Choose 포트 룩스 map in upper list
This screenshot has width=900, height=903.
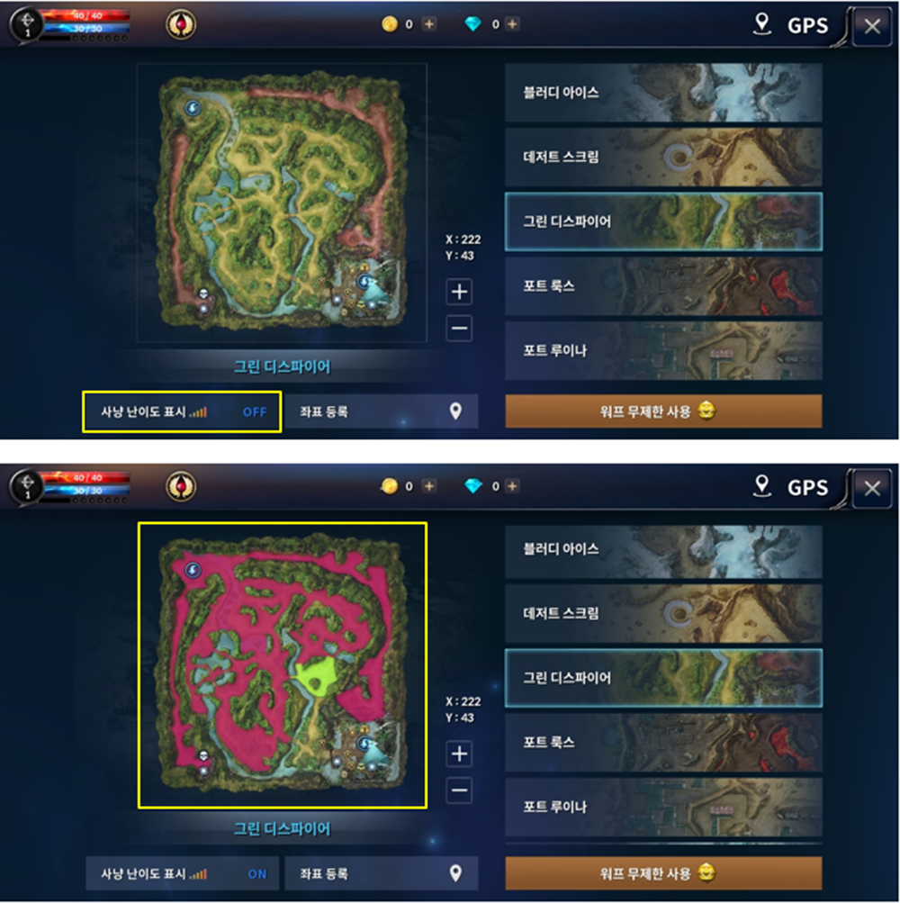[x=663, y=286]
